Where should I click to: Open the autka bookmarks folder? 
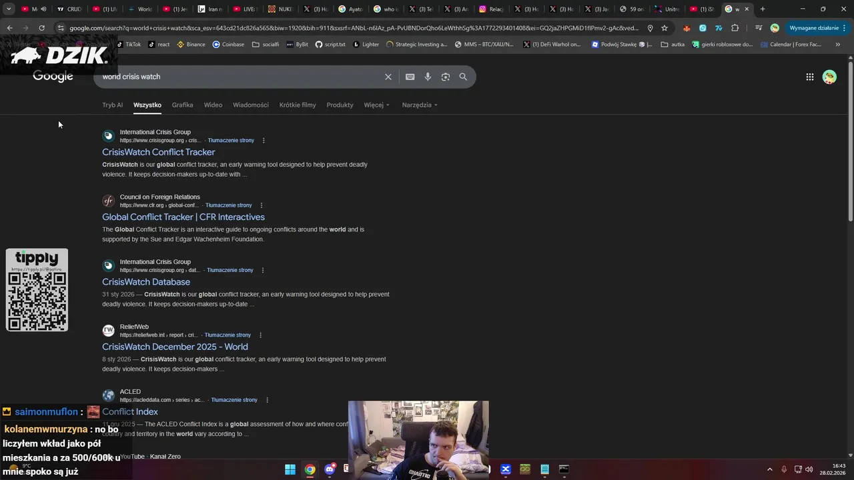(x=673, y=45)
